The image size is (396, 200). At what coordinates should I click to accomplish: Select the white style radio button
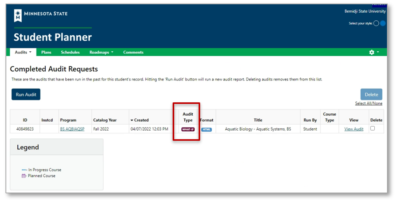click(x=376, y=24)
